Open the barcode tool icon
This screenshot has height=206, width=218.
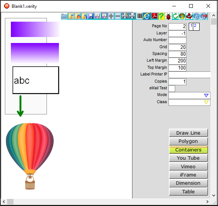click(x=140, y=16)
